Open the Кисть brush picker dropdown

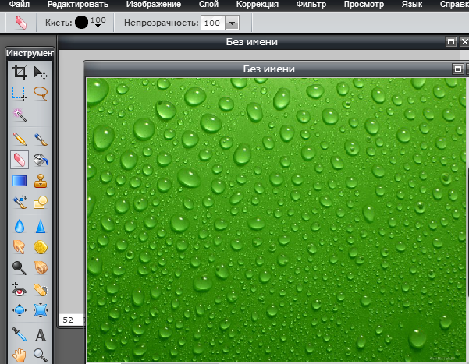pos(98,24)
